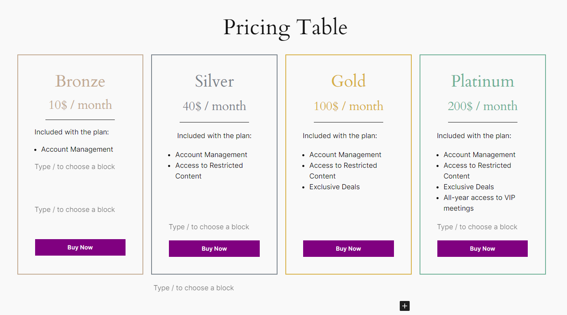Select the Bronze plan title
567x315 pixels.
(x=80, y=81)
